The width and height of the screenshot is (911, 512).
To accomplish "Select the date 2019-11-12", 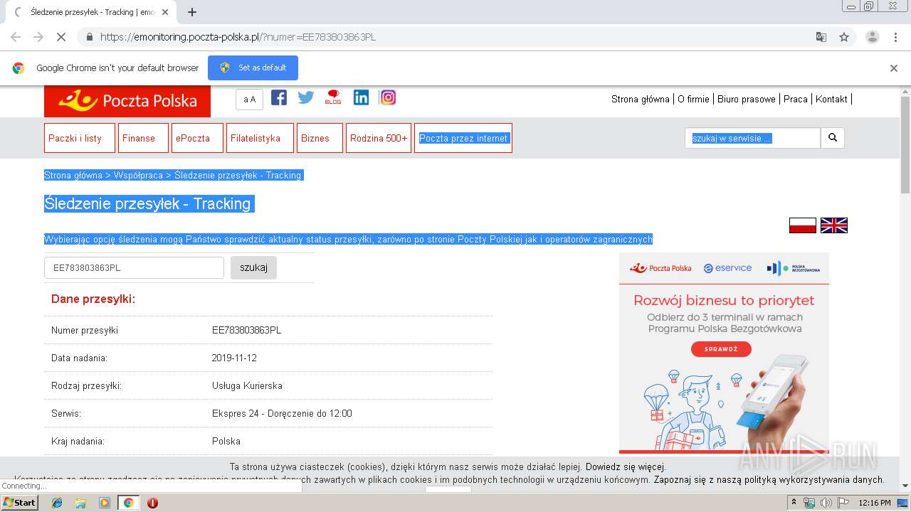I will (234, 358).
